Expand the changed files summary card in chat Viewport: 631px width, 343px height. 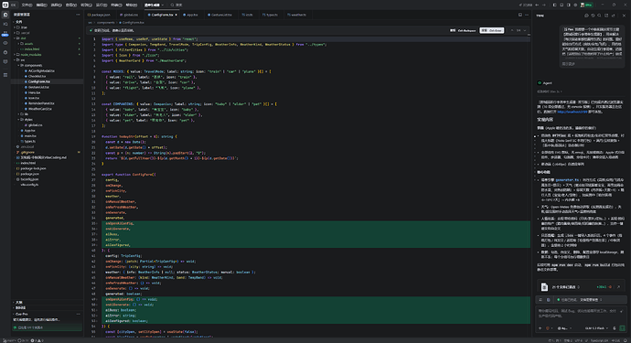pos(581,286)
